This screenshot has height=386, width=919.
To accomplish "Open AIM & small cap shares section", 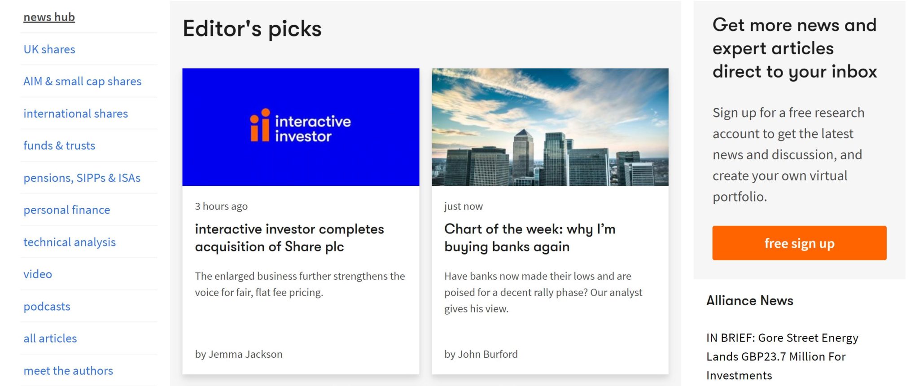I will click(83, 81).
